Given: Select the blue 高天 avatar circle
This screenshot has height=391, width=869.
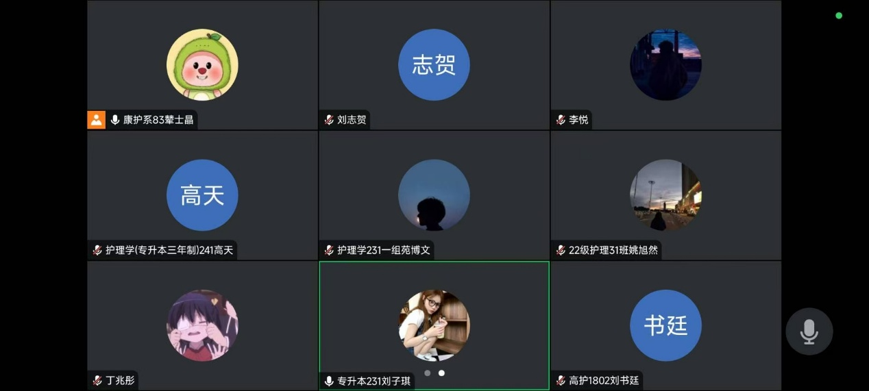Looking at the screenshot, I should (202, 195).
